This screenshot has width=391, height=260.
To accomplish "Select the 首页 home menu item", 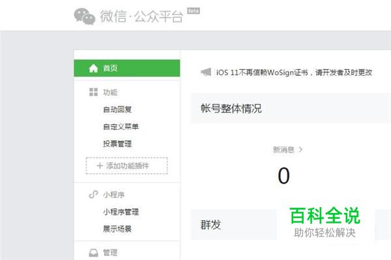I will 127,68.
